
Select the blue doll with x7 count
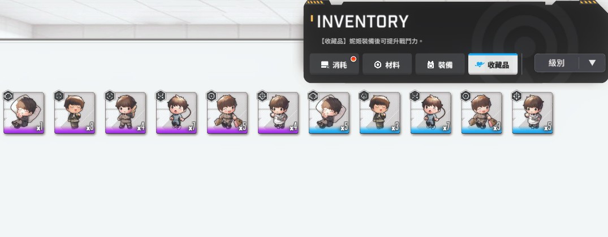(430, 113)
